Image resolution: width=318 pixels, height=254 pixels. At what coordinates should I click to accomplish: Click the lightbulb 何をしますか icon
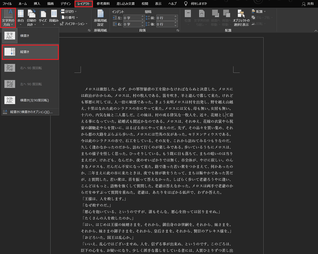[186, 4]
